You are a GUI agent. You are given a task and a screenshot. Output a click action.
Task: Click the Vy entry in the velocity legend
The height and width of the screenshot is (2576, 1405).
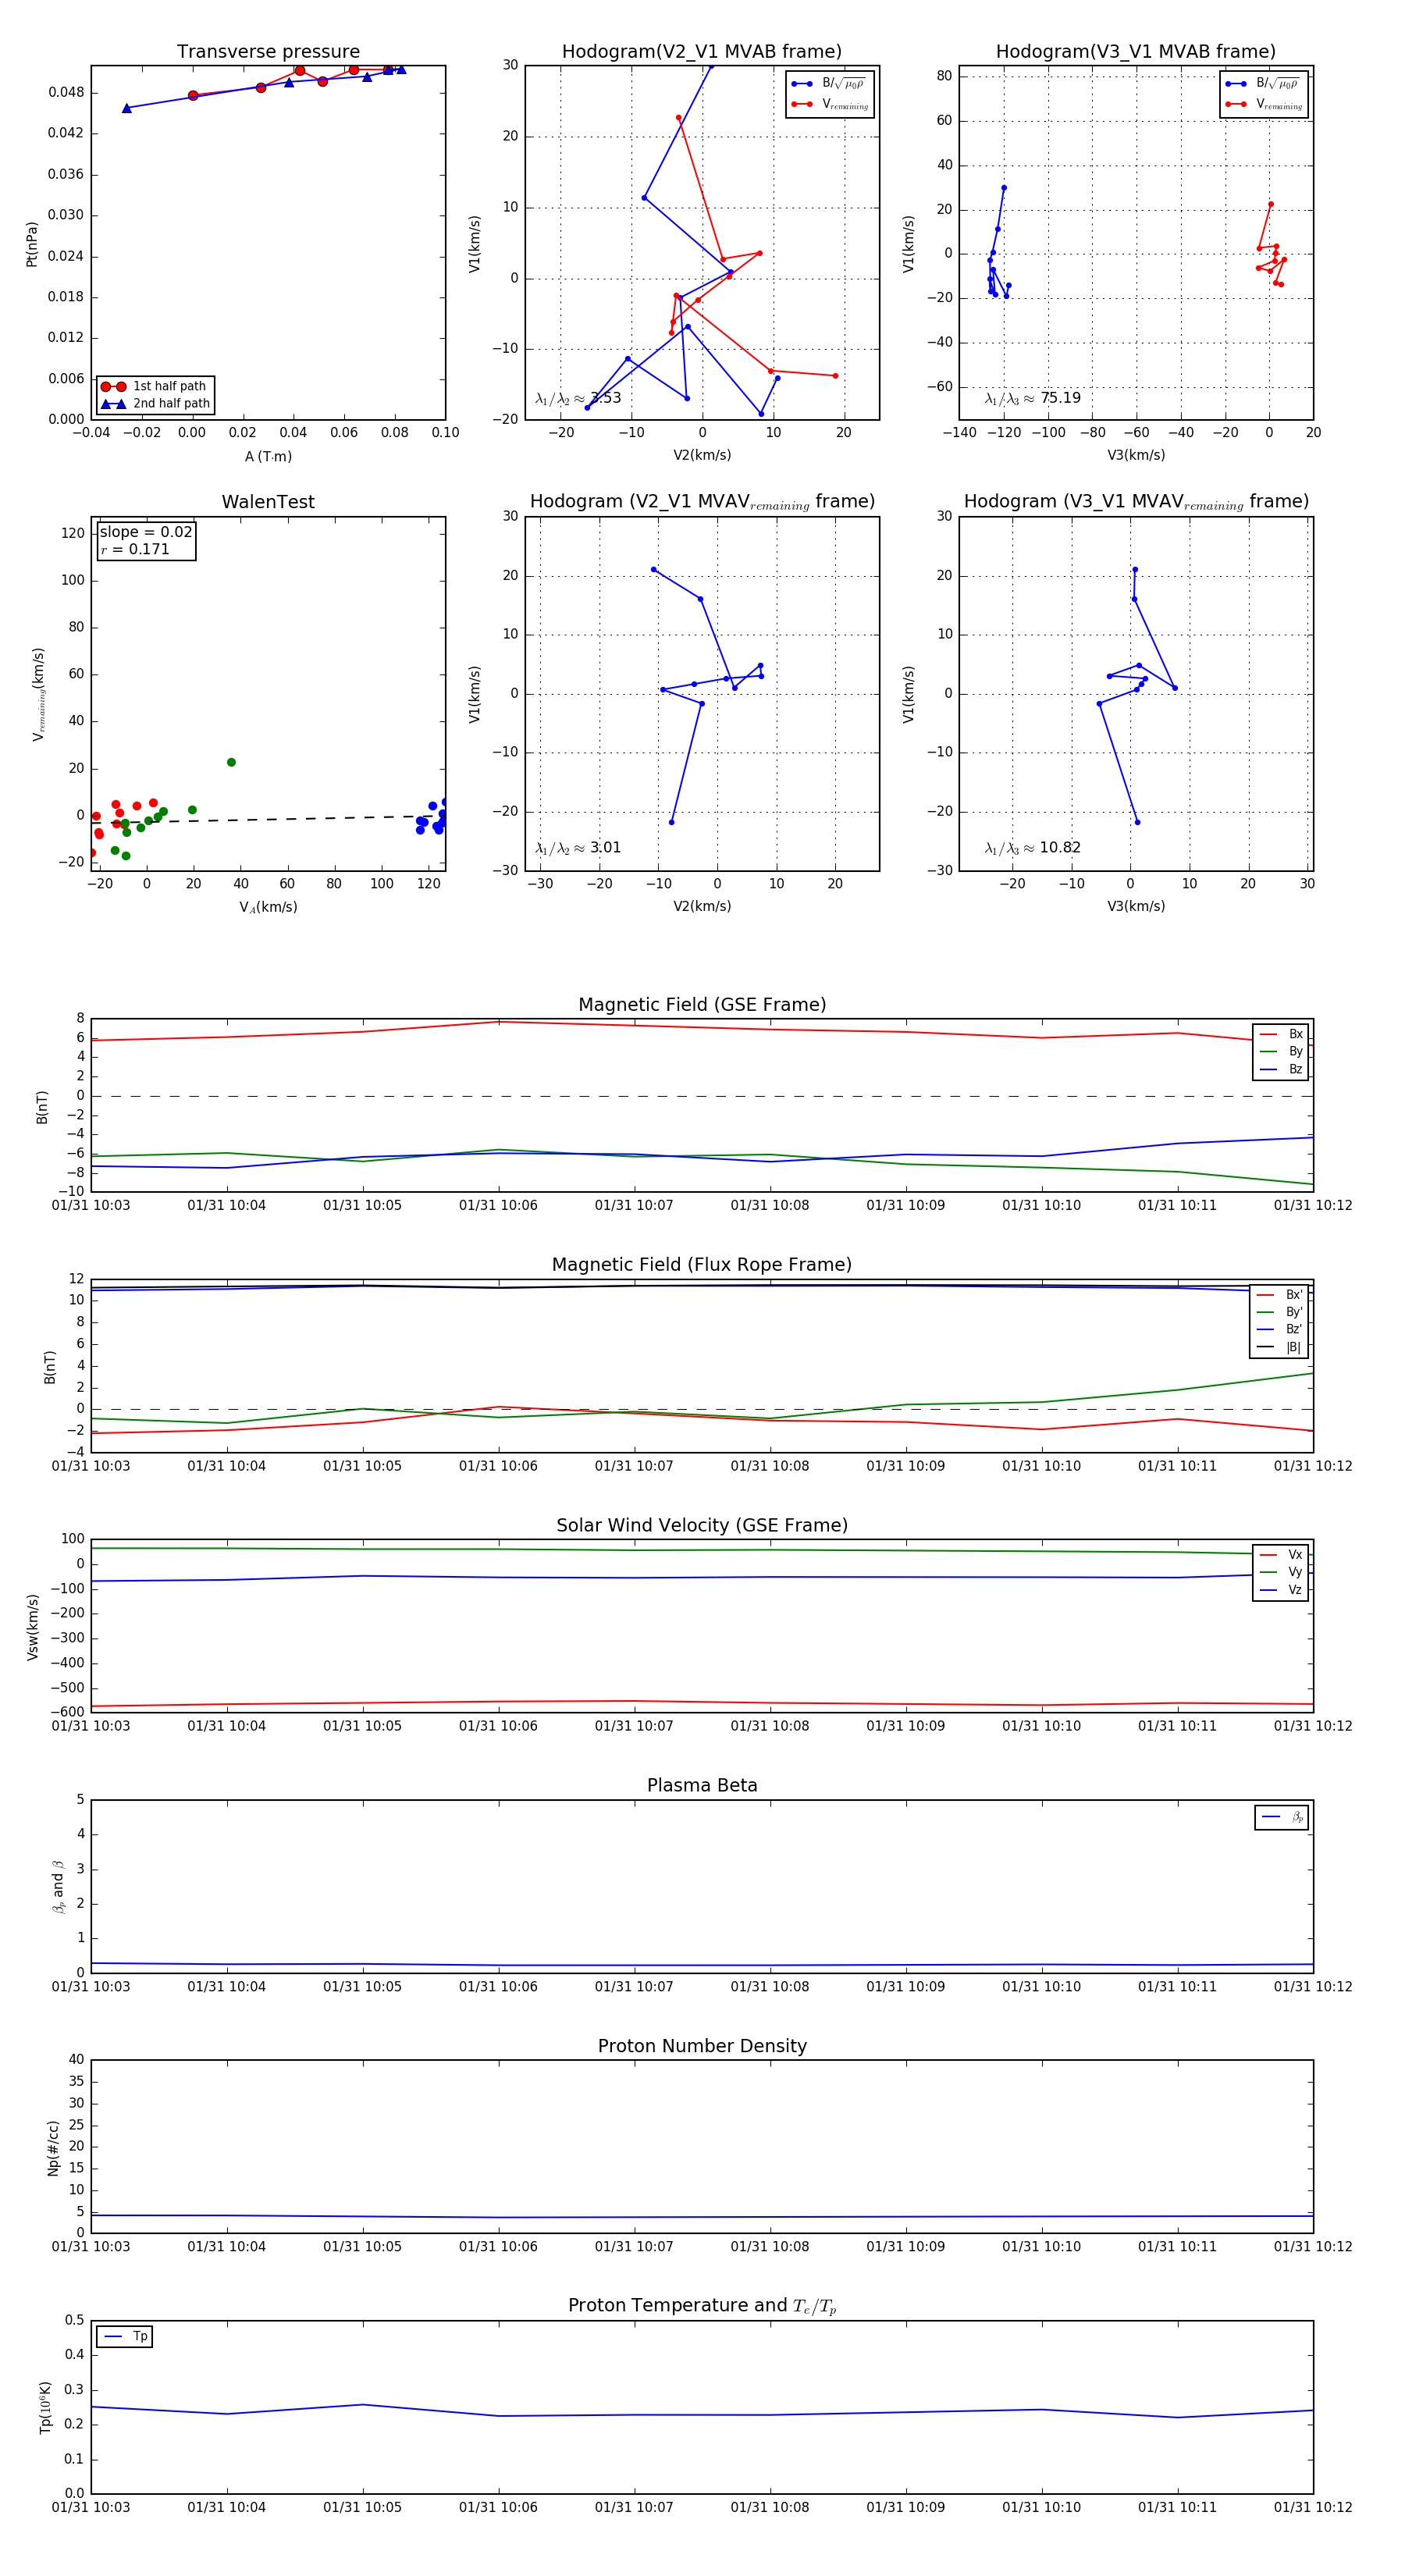coord(1281,1573)
